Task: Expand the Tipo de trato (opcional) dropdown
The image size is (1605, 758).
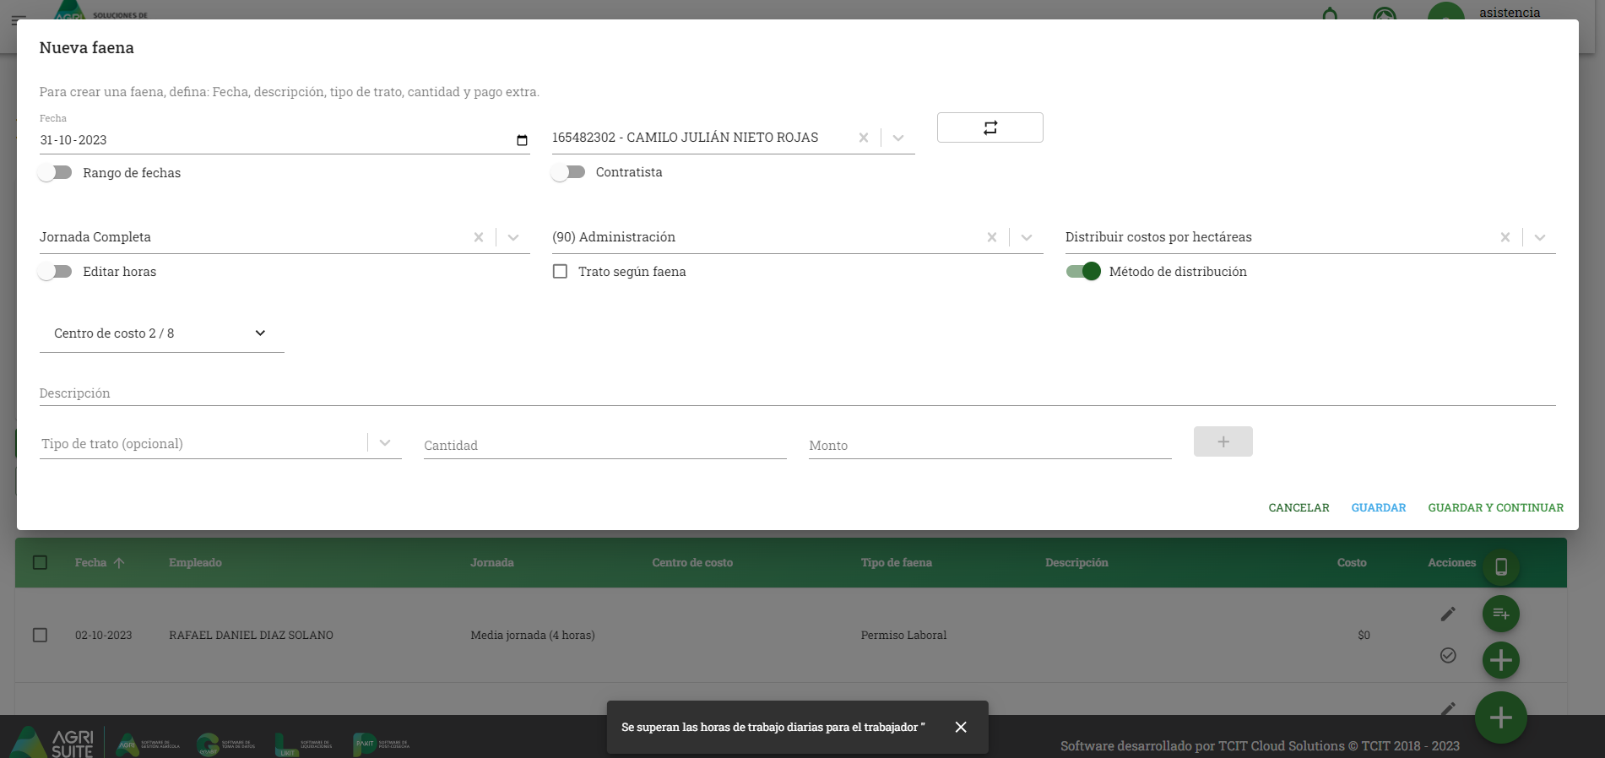Action: click(385, 443)
